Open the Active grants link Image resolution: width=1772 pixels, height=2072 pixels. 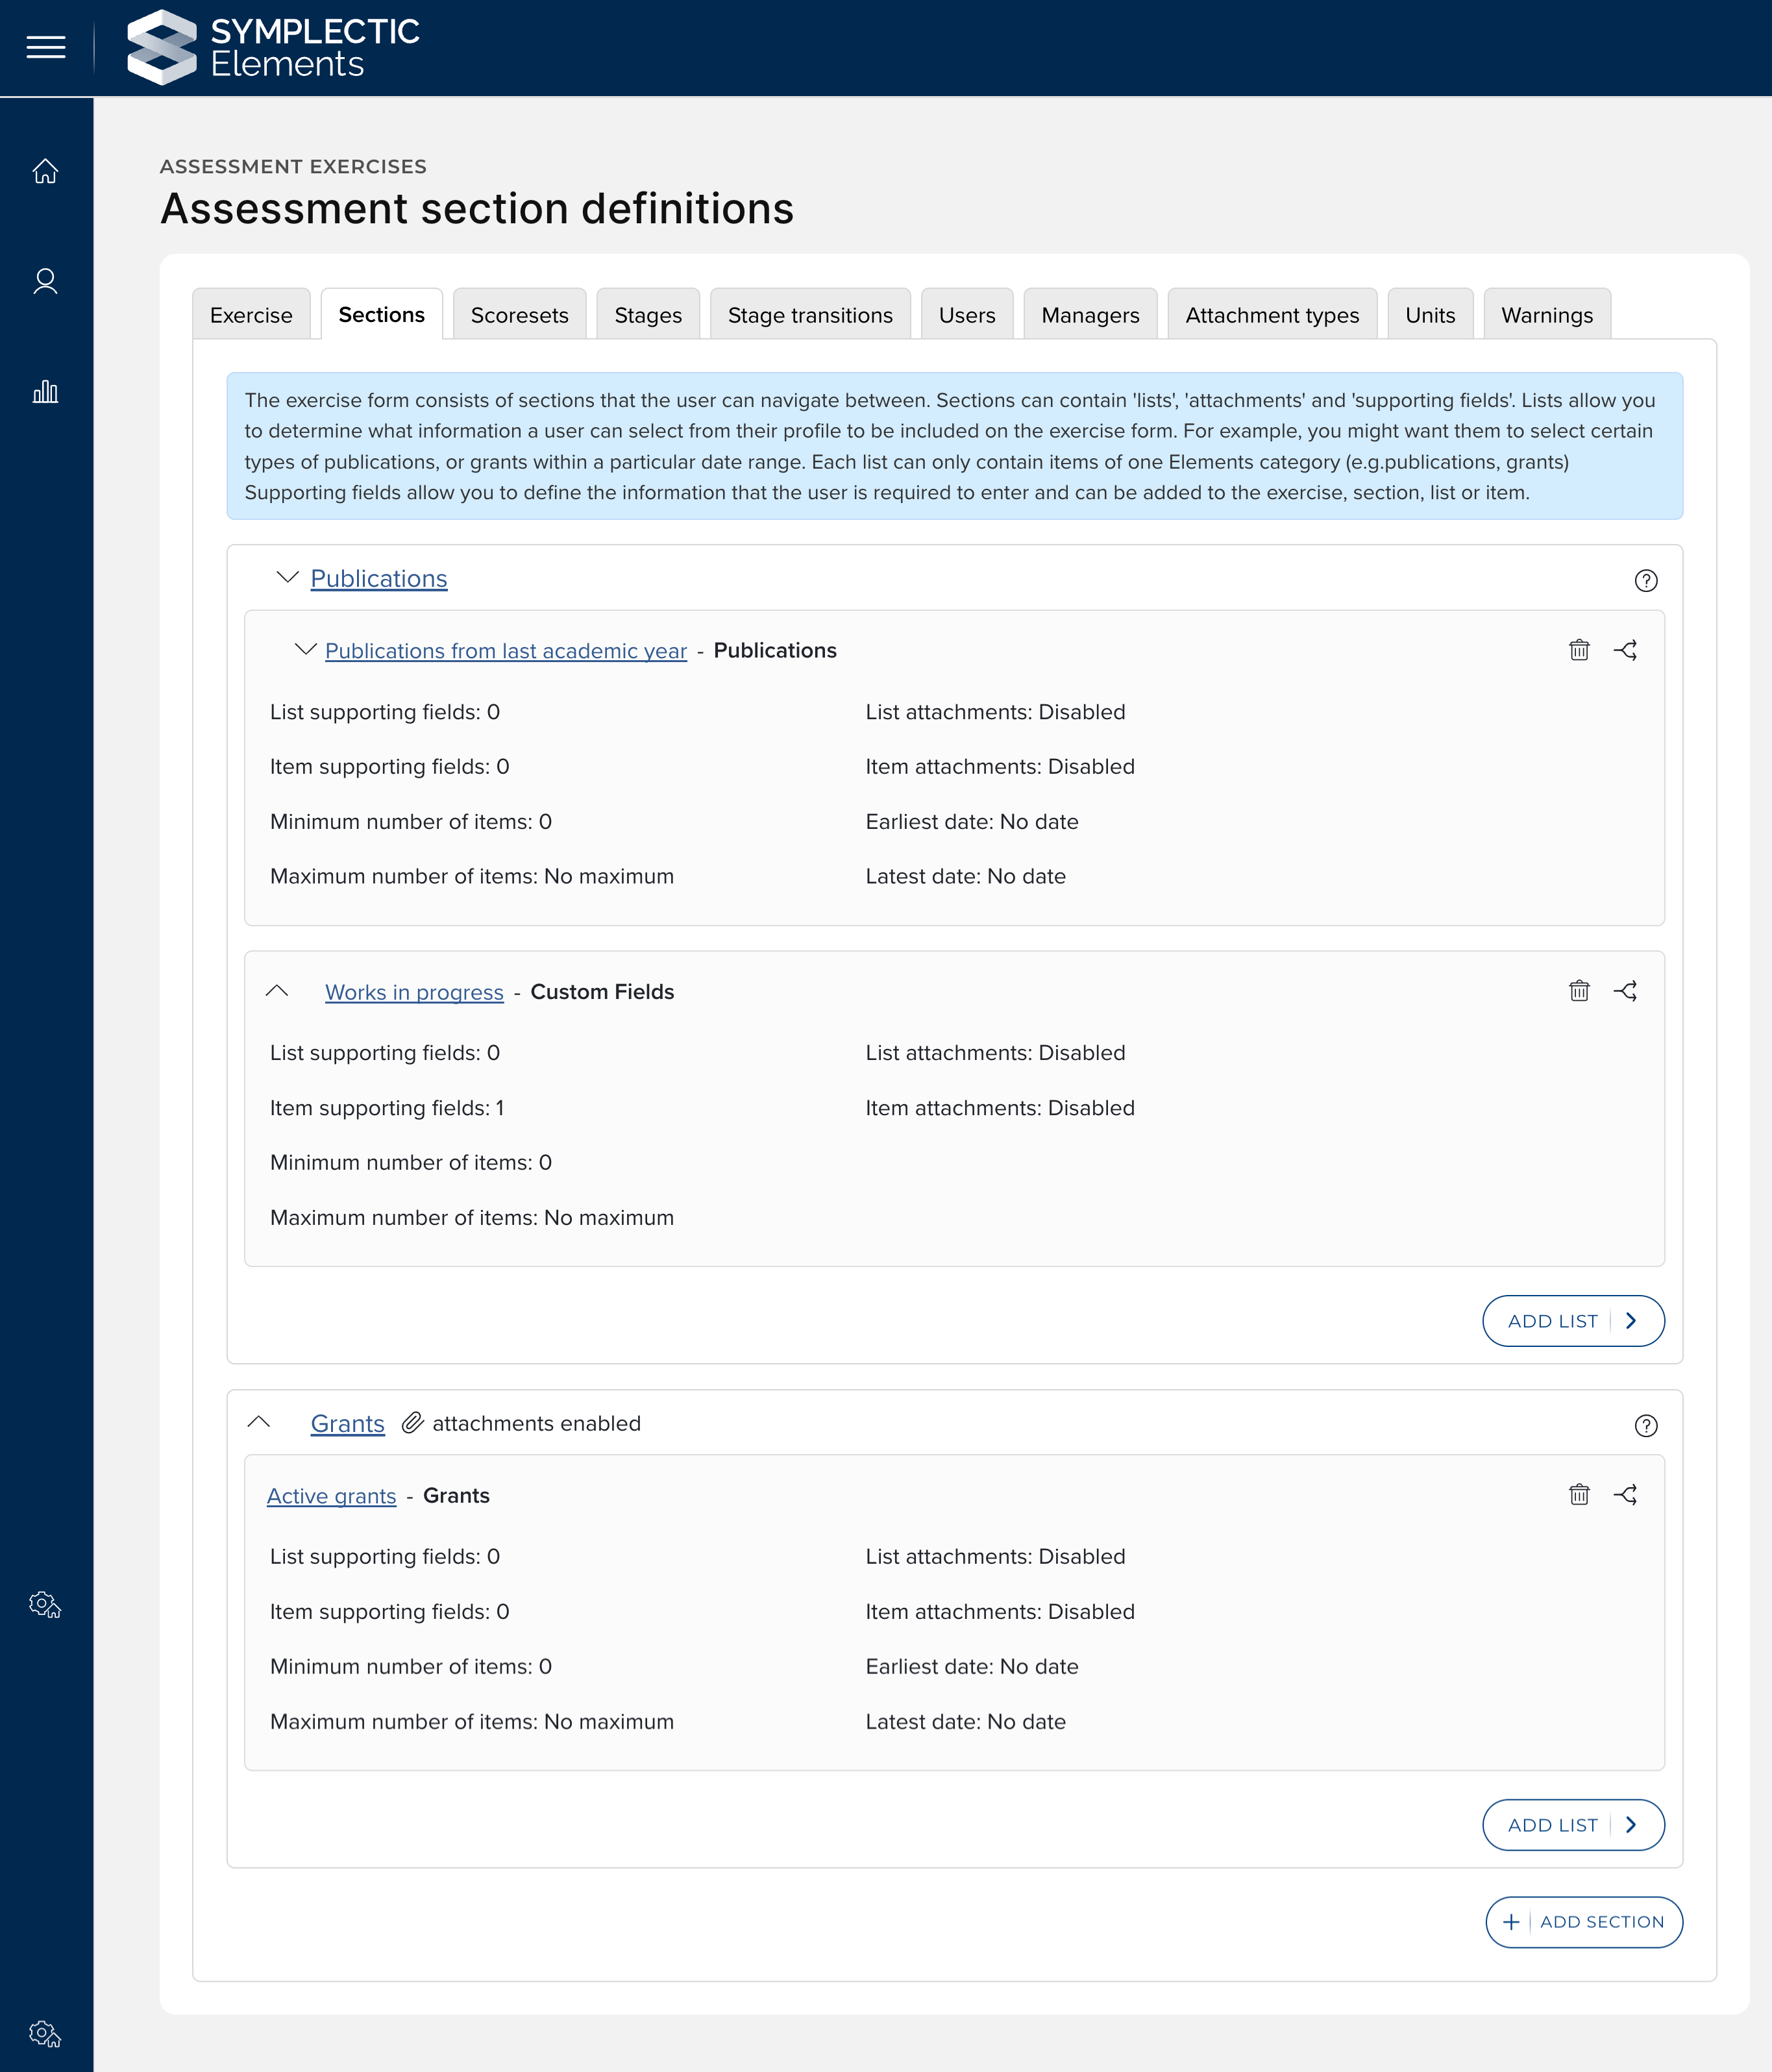[x=331, y=1496]
